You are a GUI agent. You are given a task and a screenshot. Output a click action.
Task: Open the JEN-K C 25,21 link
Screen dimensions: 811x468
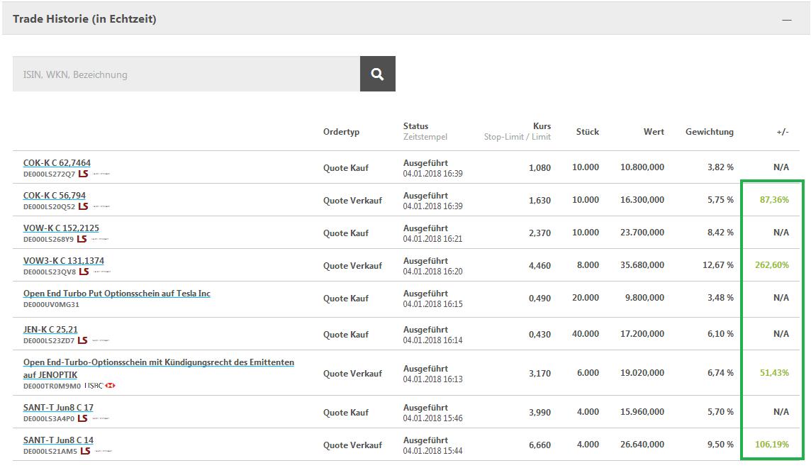point(50,330)
